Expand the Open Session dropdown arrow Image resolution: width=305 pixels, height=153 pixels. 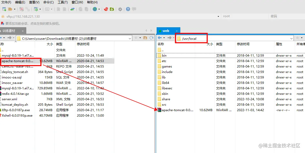(x=15, y=9)
